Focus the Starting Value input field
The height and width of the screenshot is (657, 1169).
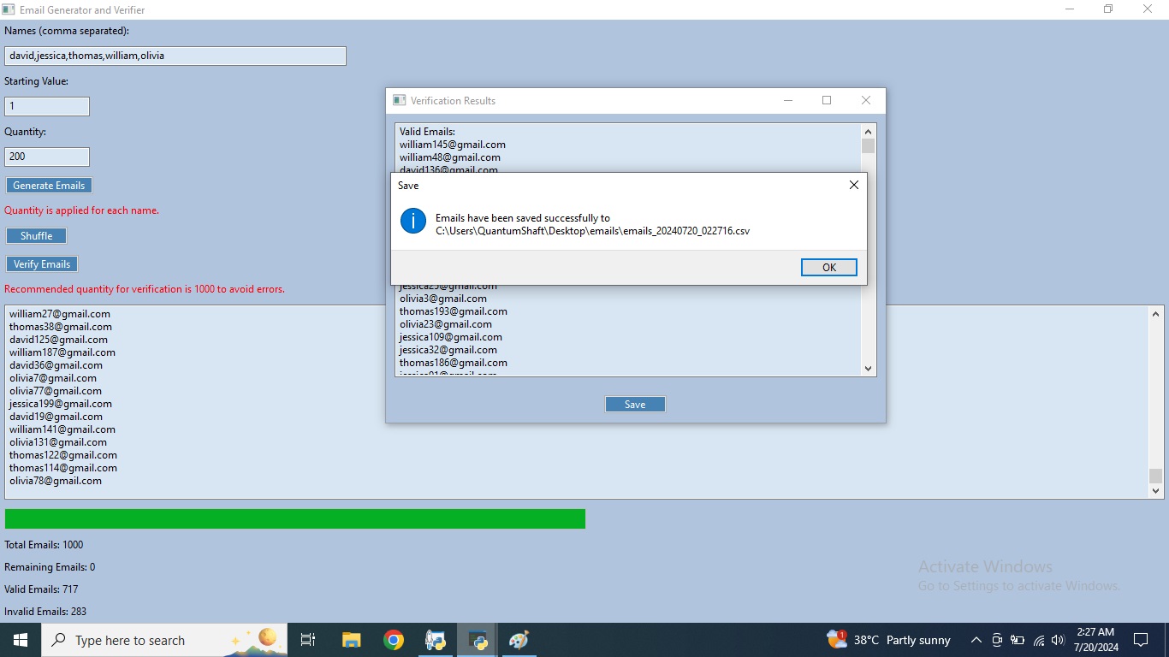[47, 106]
